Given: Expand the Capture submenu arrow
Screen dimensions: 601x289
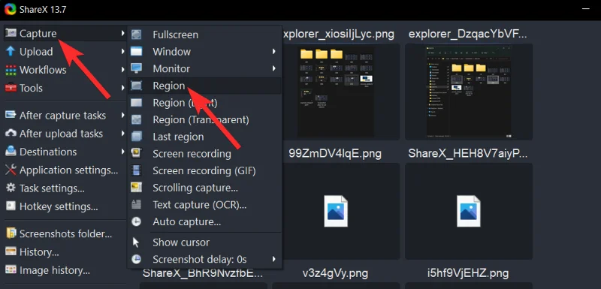Looking at the screenshot, I should [122, 33].
